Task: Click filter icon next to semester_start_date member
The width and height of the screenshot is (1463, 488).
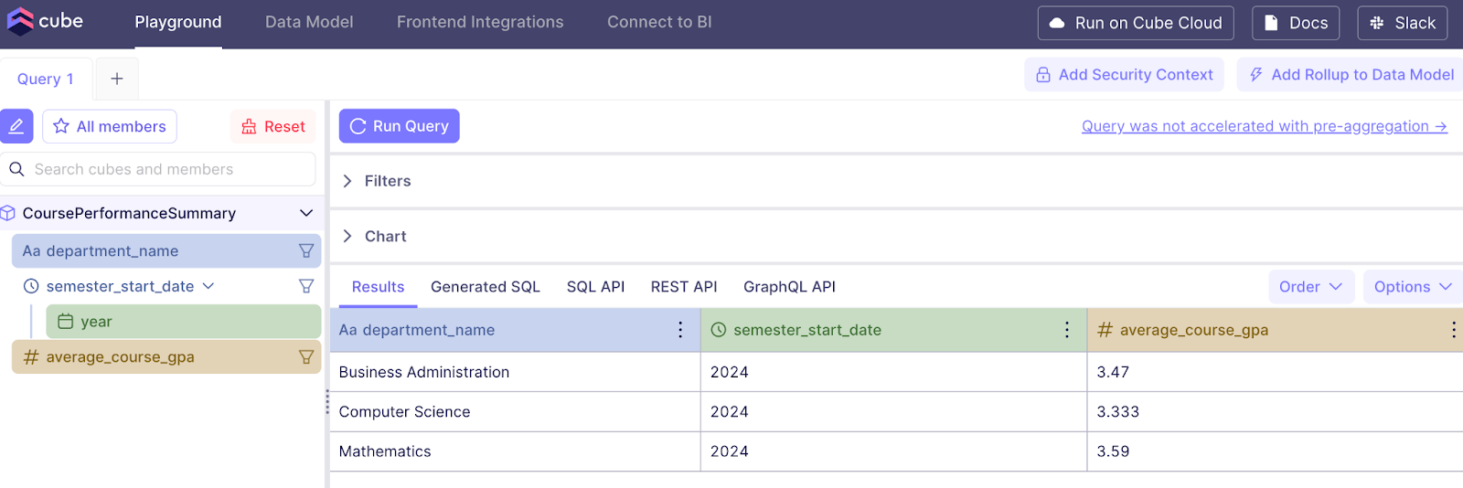Action: (x=306, y=286)
